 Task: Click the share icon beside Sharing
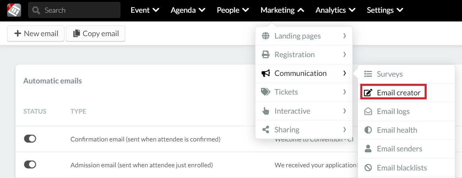[265, 130]
